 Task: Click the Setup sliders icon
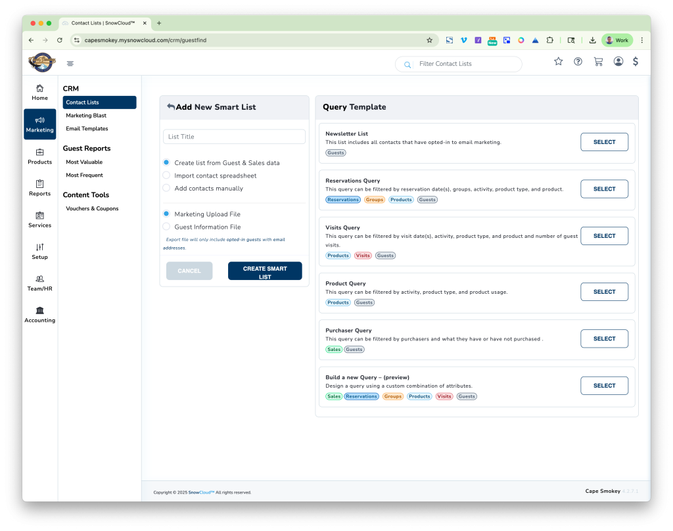point(39,248)
